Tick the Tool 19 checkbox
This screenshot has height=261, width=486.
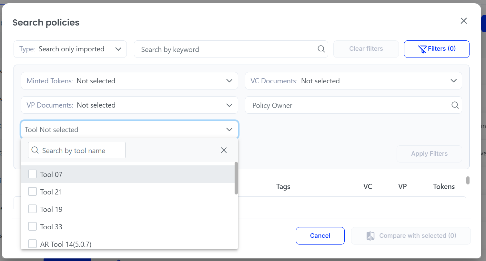[32, 209]
